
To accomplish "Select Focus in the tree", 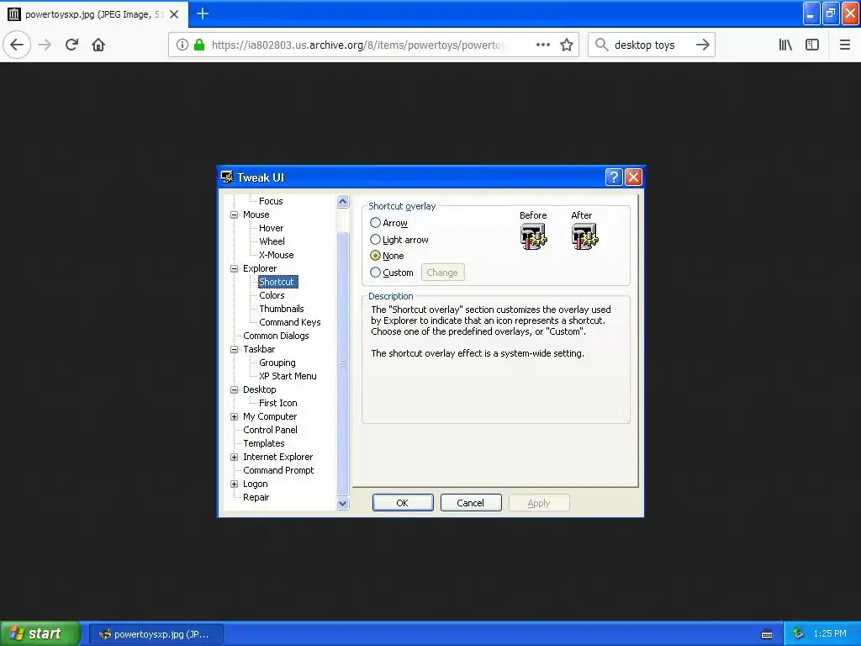I will coord(271,201).
